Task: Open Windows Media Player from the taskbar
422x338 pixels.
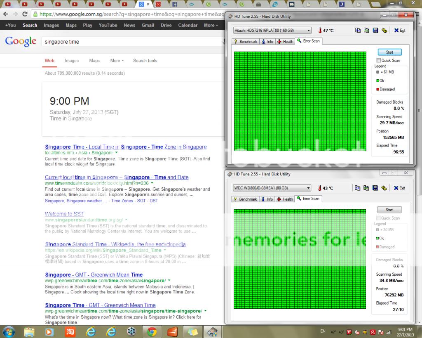Action: 49,331
